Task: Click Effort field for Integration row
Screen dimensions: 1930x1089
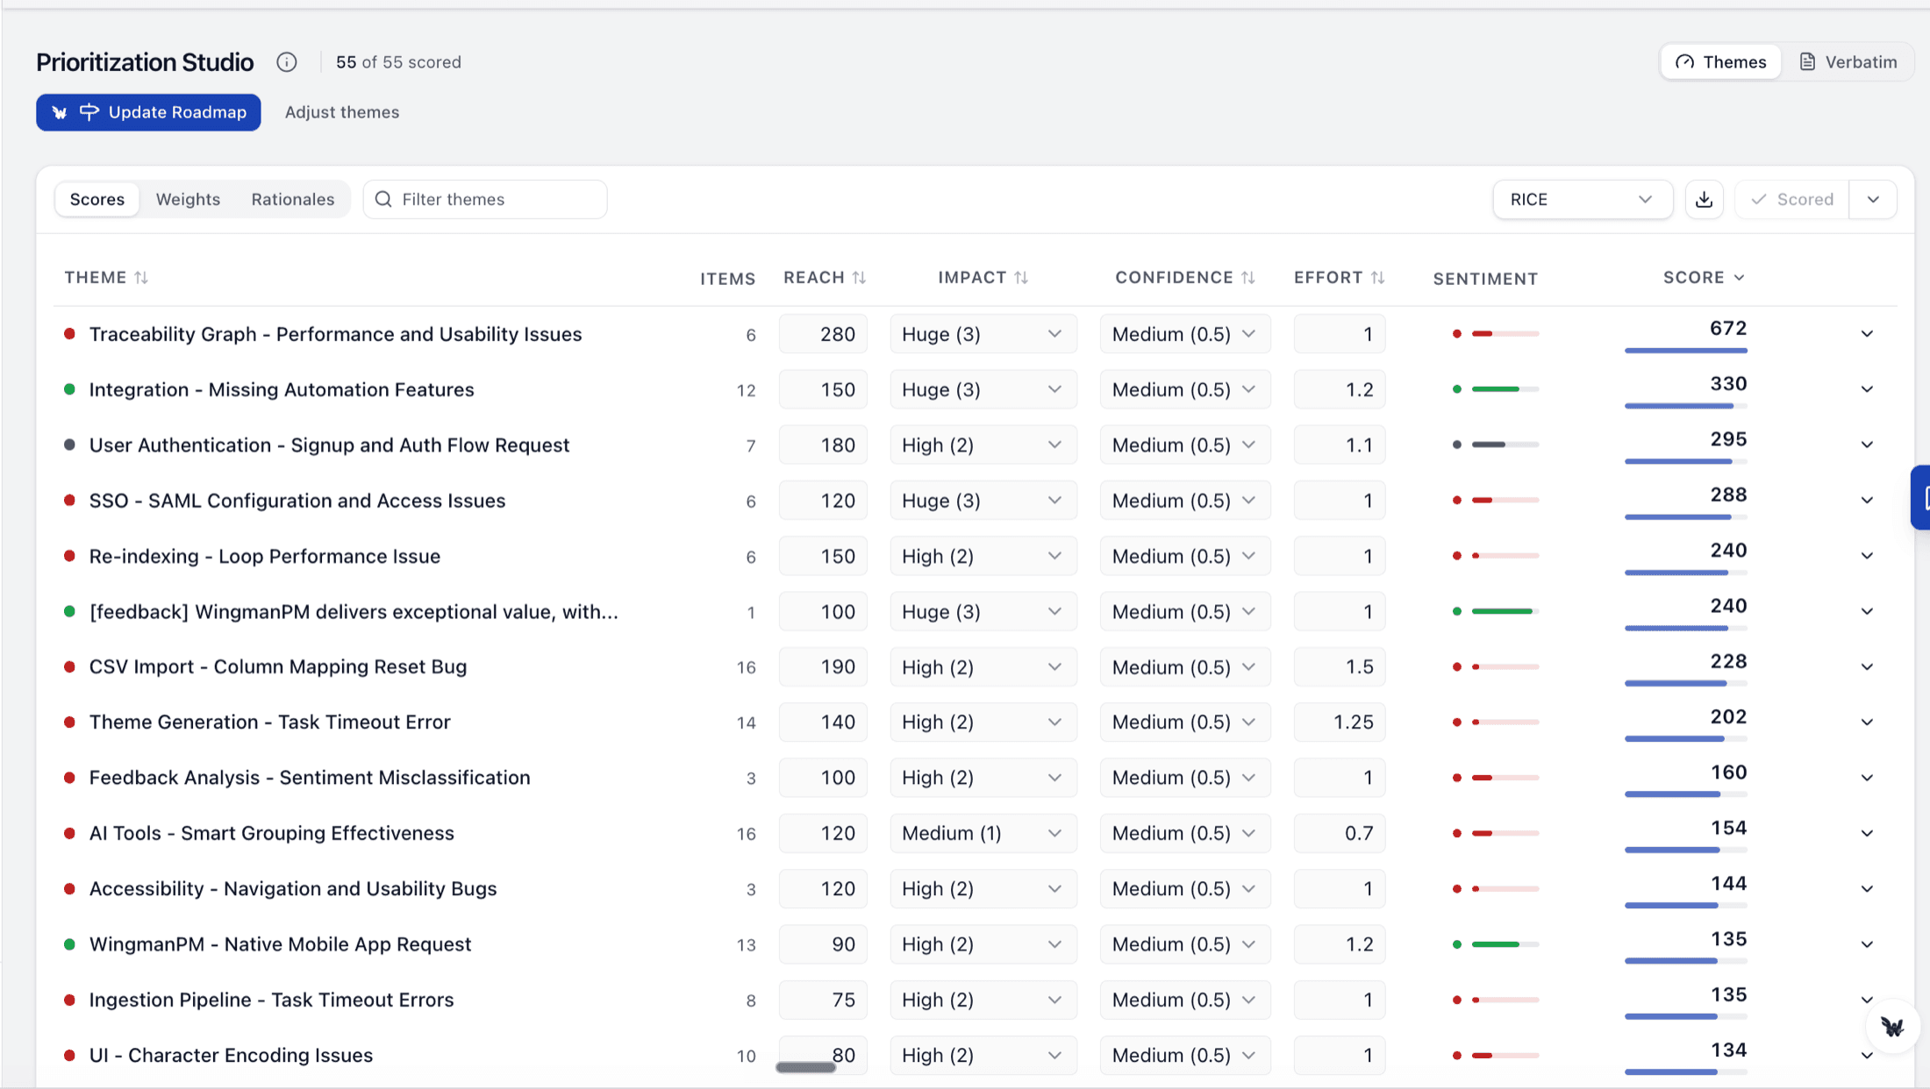Action: 1339,389
